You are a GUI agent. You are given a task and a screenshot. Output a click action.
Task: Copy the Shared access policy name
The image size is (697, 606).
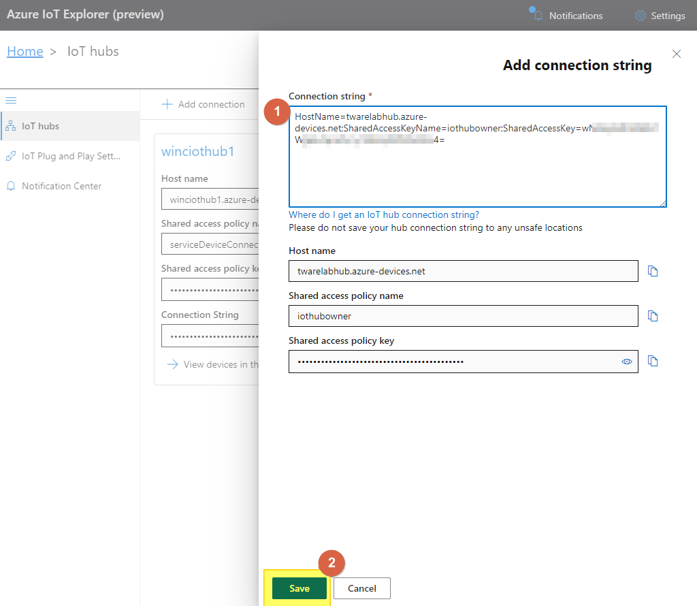653,316
